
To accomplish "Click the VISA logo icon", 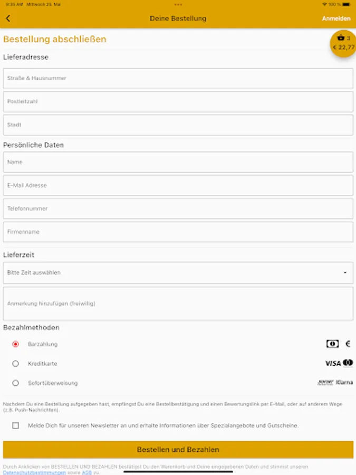I will [x=333, y=364].
